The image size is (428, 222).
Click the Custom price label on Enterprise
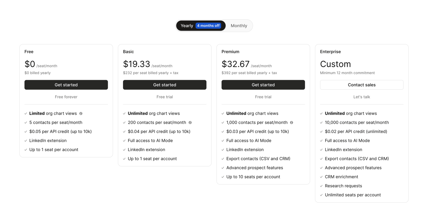pos(336,64)
